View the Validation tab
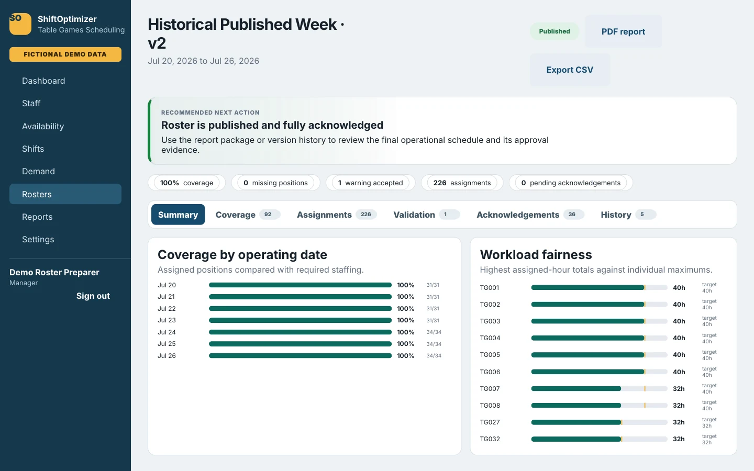 point(426,215)
